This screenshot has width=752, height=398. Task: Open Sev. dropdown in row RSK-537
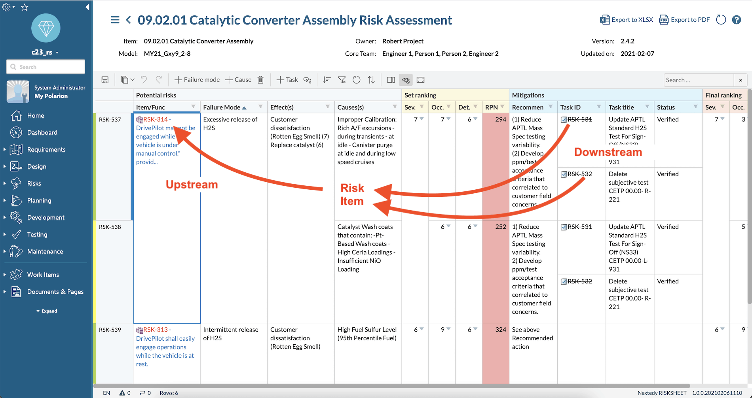pyautogui.click(x=422, y=119)
